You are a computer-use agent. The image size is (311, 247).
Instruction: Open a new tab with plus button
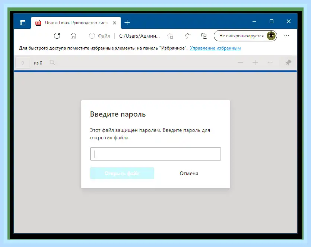pos(127,23)
